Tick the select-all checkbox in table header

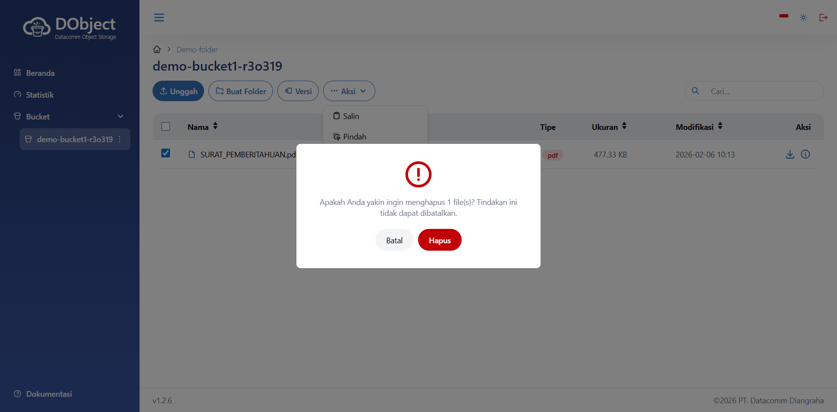pyautogui.click(x=166, y=126)
